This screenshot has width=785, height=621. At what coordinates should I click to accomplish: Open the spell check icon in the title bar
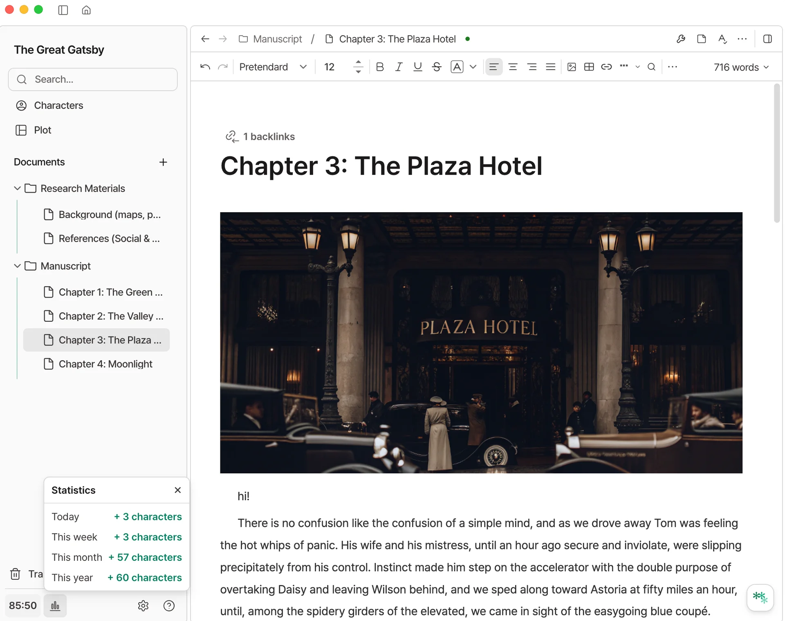(722, 39)
